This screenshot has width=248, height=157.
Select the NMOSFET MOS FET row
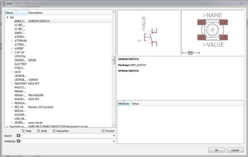point(63,83)
